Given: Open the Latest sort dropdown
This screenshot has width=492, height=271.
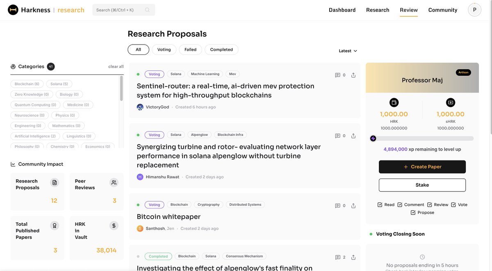Looking at the screenshot, I should [348, 51].
